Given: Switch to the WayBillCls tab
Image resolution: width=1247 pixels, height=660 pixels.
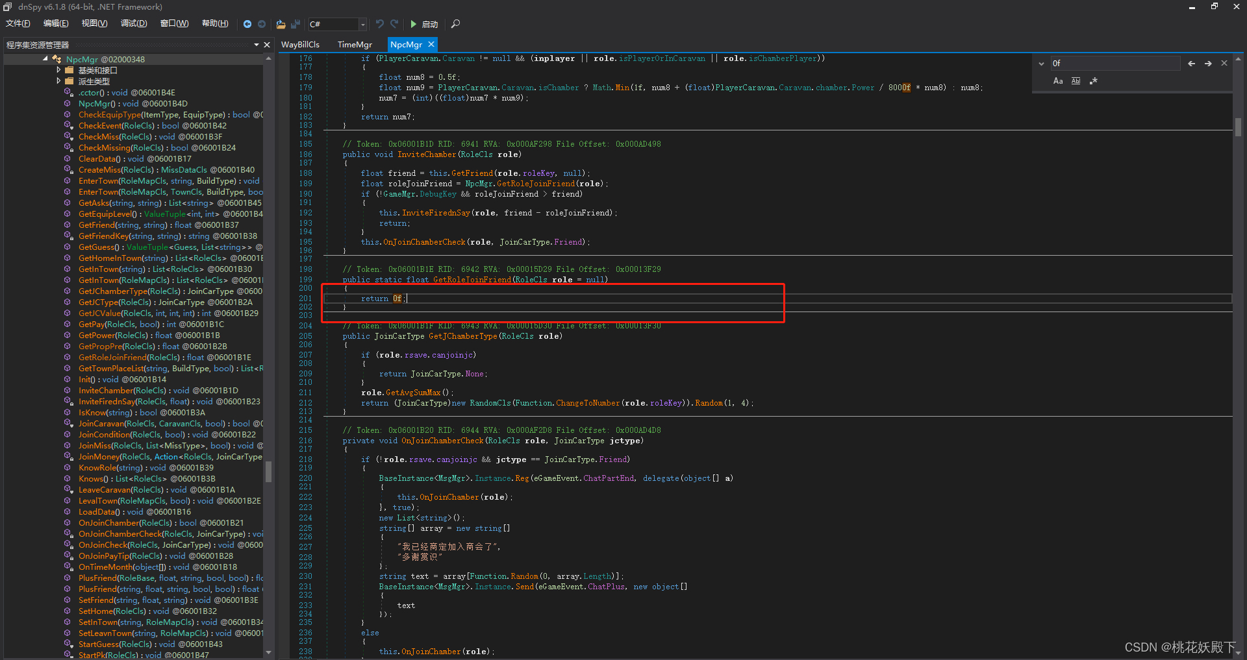Looking at the screenshot, I should click(x=300, y=45).
